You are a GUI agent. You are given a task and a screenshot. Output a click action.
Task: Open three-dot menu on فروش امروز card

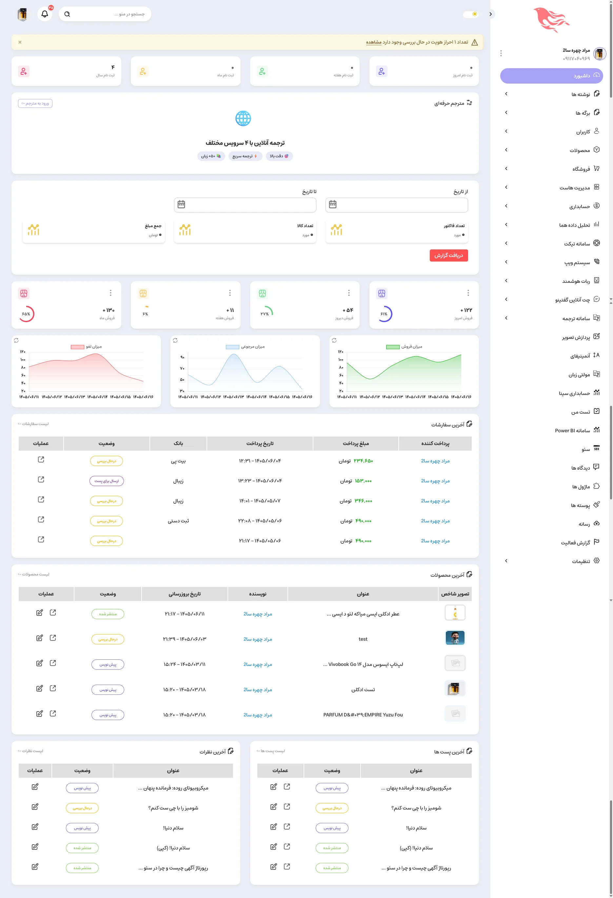(468, 293)
